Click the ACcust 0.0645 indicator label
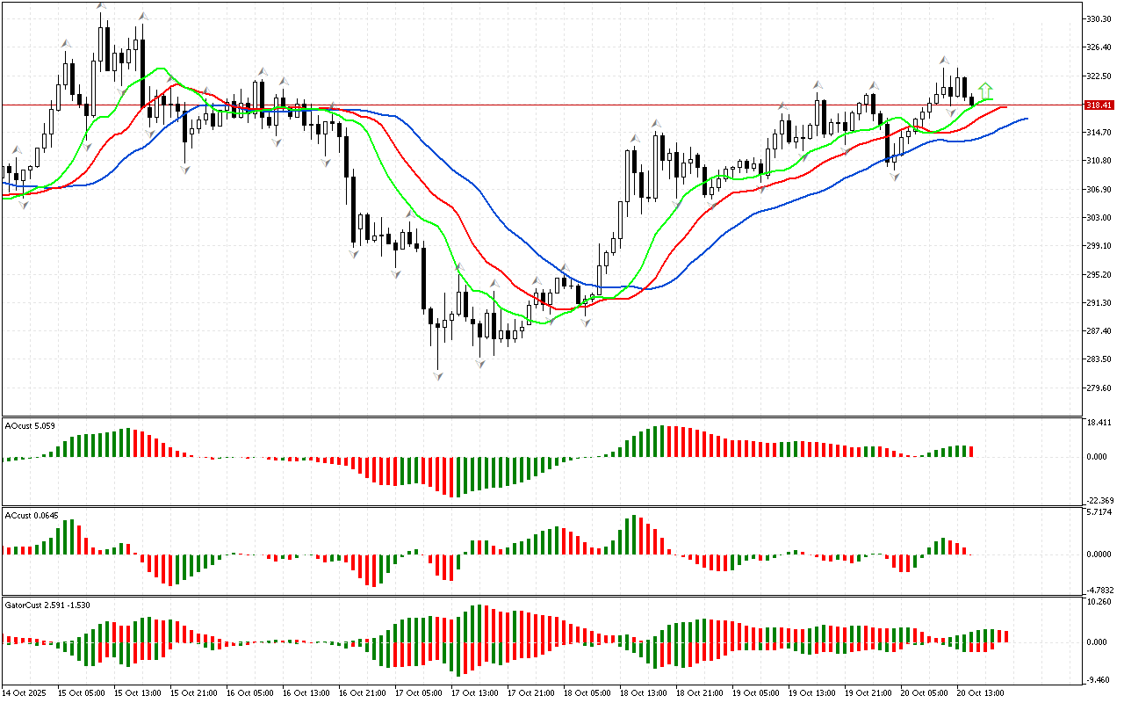Viewport: 1124px width, 703px height. pos(32,515)
